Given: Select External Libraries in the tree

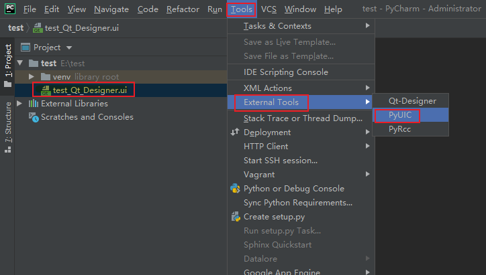Looking at the screenshot, I should click(75, 104).
